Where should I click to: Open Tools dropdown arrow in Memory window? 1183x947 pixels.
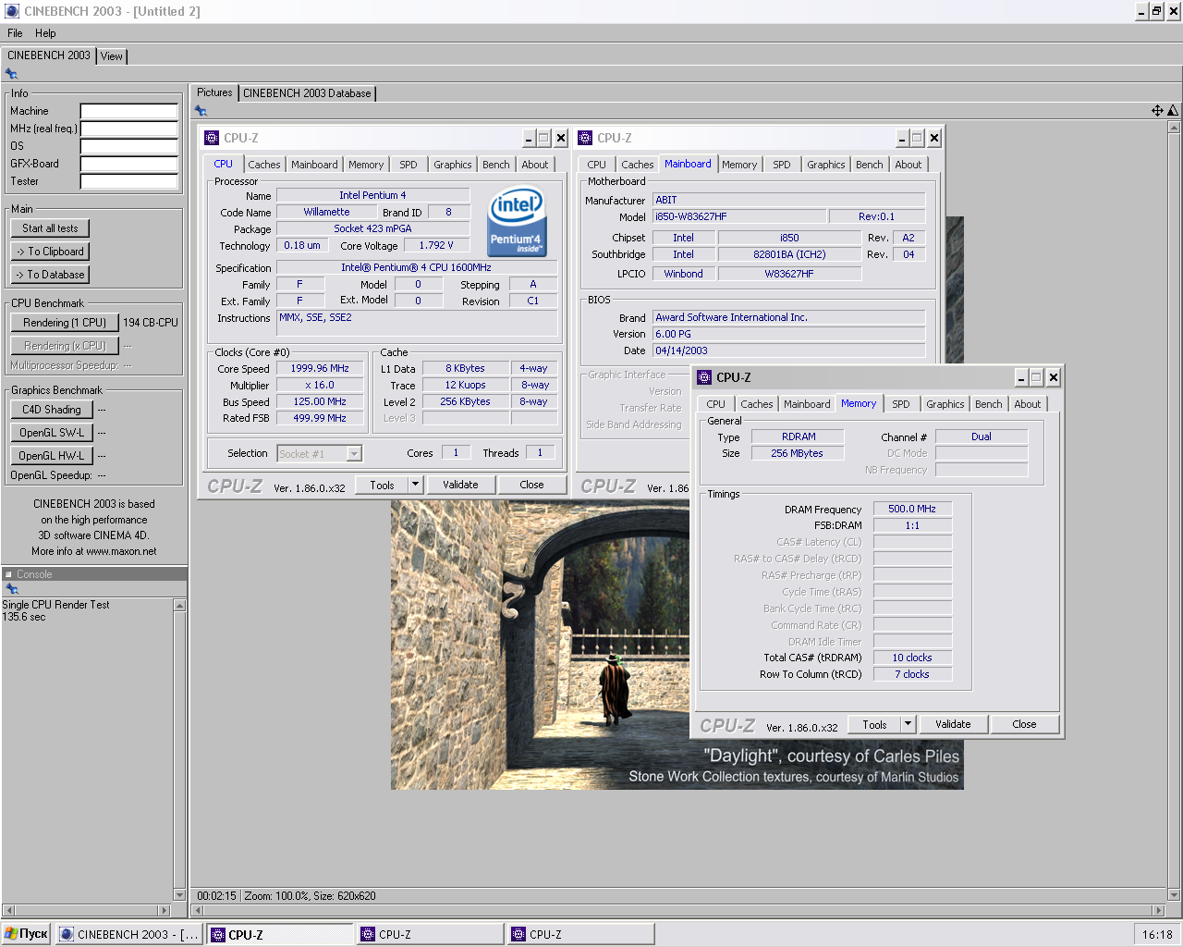[x=908, y=724]
